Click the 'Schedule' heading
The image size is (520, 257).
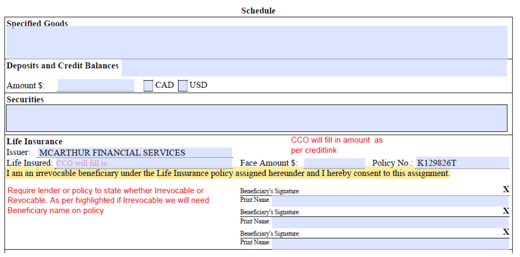click(x=258, y=11)
